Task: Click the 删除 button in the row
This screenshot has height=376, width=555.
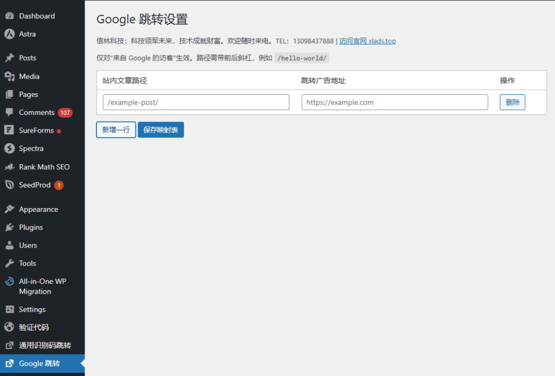Action: (512, 102)
